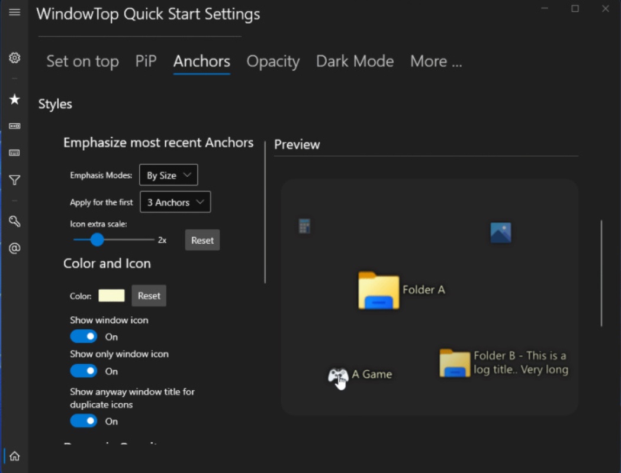This screenshot has width=621, height=473.
Task: Click the Folder A label in preview
Action: click(x=424, y=290)
